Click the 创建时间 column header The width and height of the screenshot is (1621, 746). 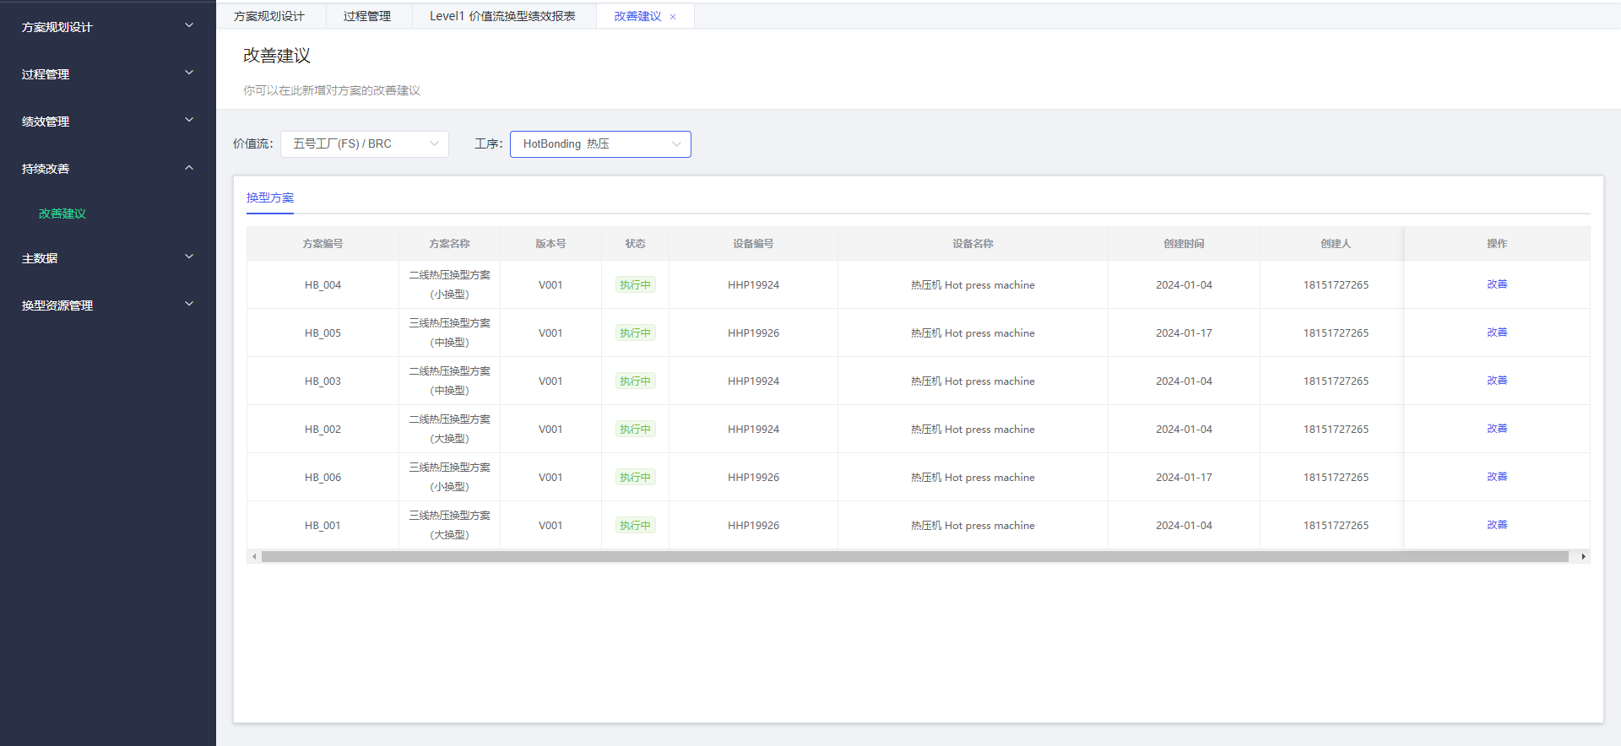click(1184, 244)
